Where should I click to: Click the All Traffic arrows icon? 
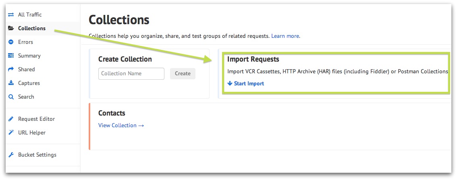pyautogui.click(x=11, y=14)
